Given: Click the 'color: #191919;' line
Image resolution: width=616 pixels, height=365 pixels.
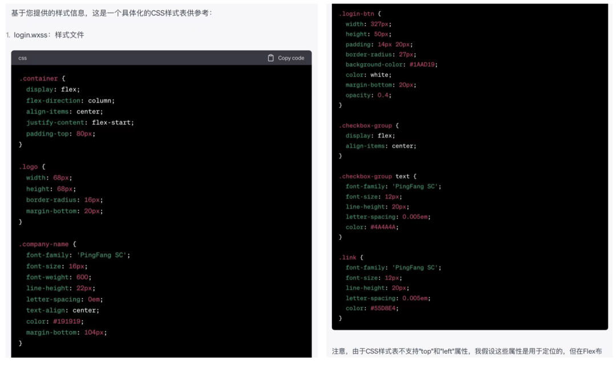Looking at the screenshot, I should 55,322.
